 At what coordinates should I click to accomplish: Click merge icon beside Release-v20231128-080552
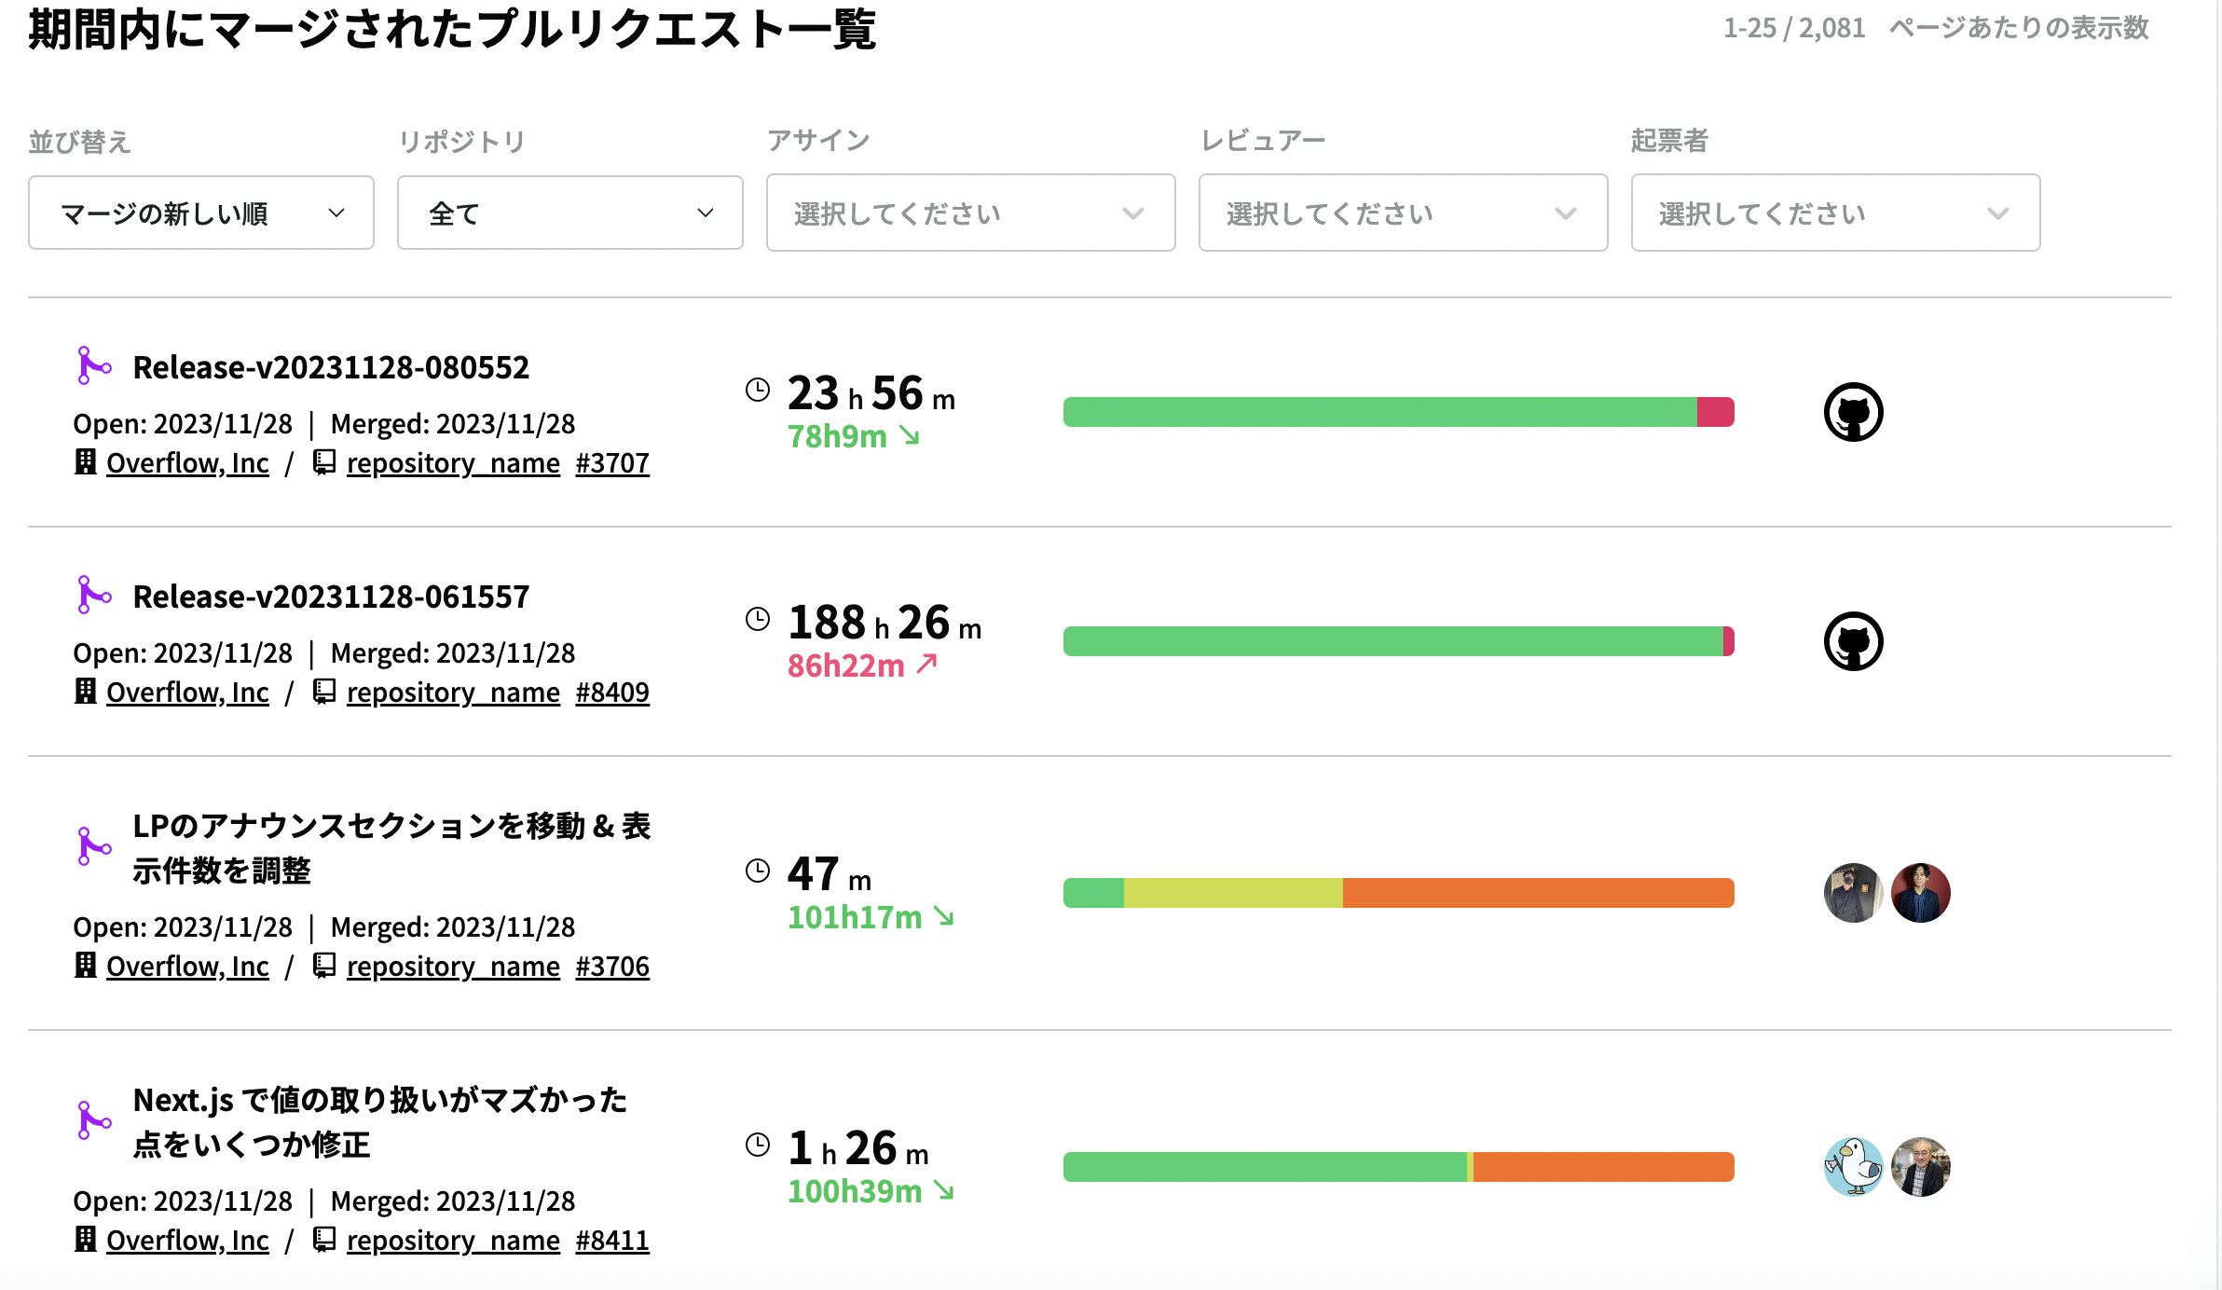pos(93,365)
